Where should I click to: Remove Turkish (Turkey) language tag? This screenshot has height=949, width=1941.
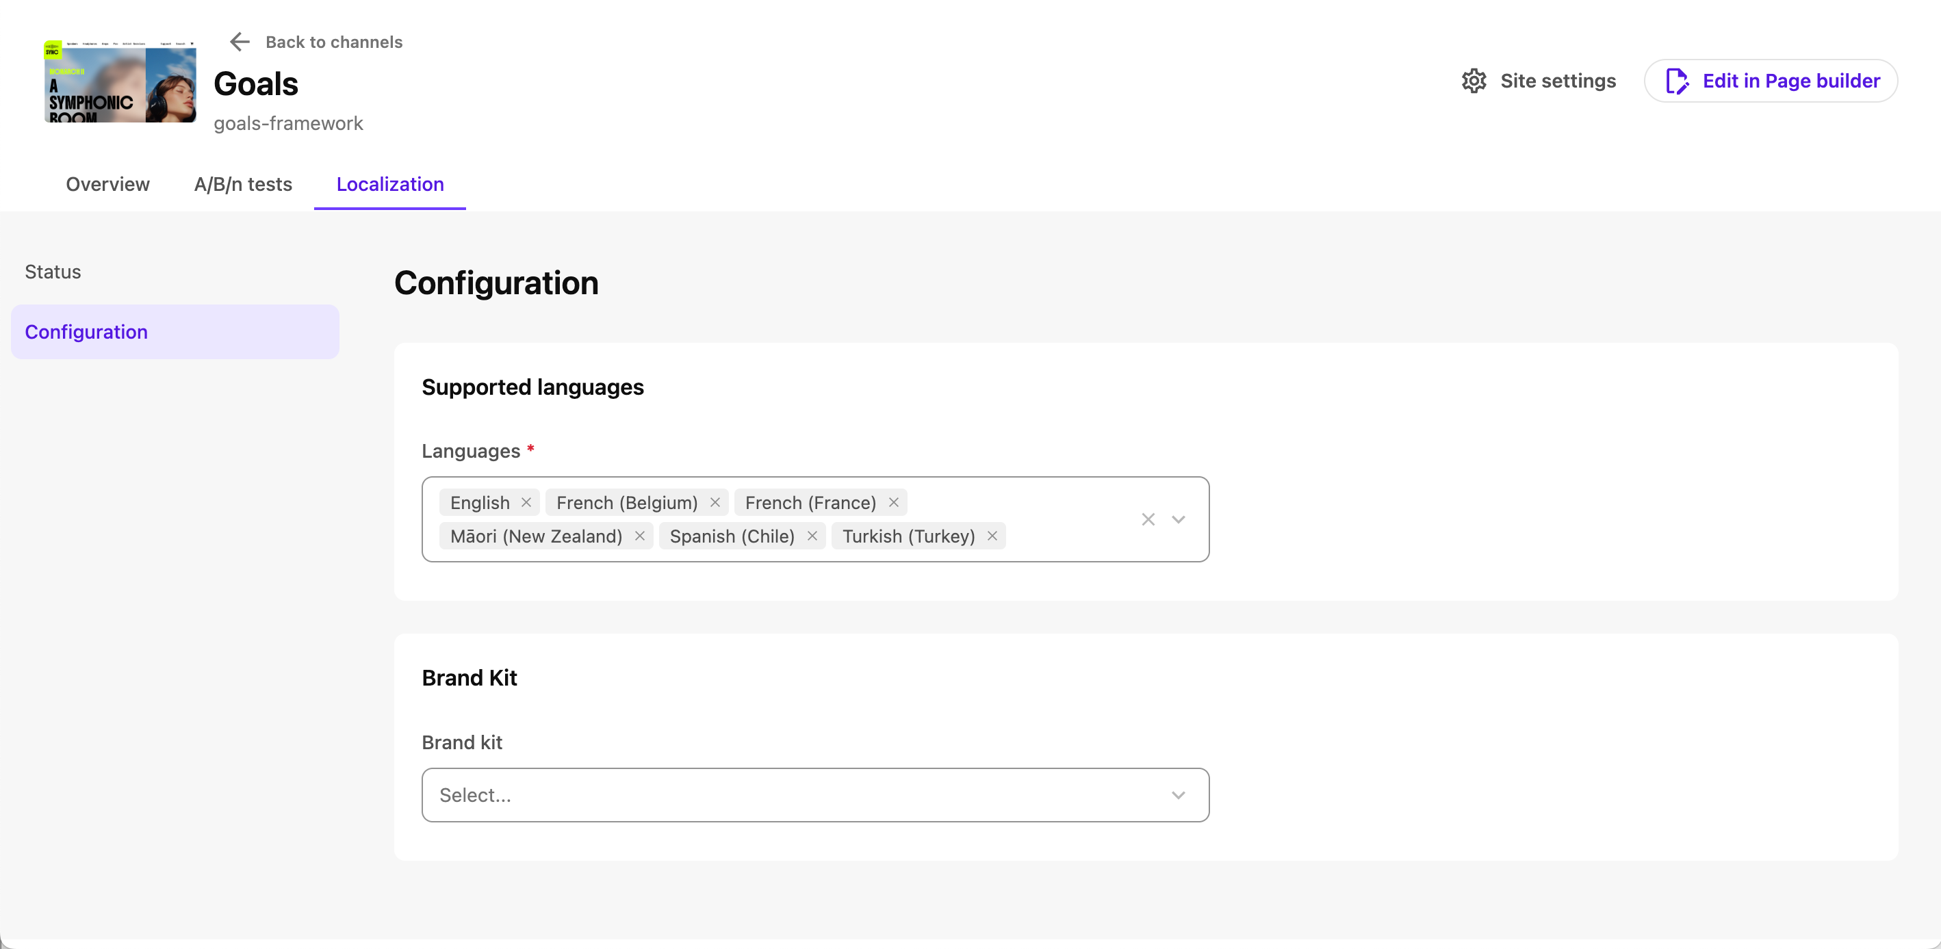[x=992, y=536]
